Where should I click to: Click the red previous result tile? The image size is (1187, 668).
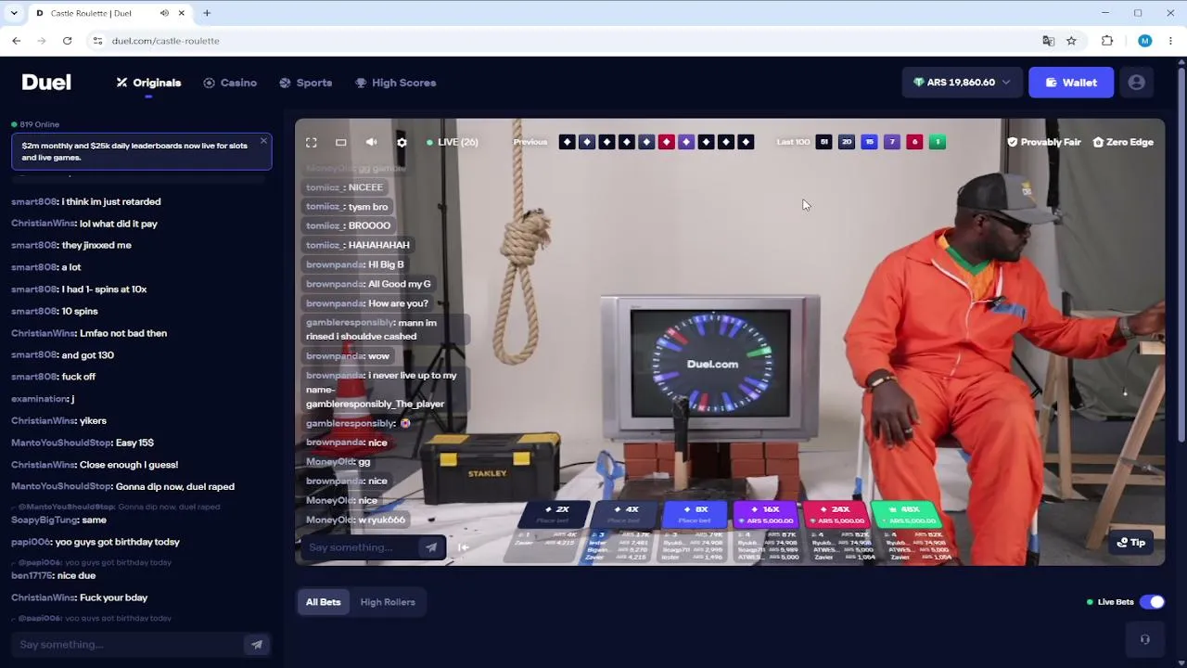coord(666,142)
